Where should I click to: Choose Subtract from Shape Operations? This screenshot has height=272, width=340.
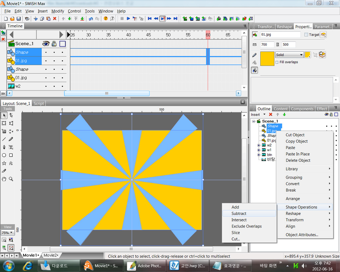coord(249,214)
